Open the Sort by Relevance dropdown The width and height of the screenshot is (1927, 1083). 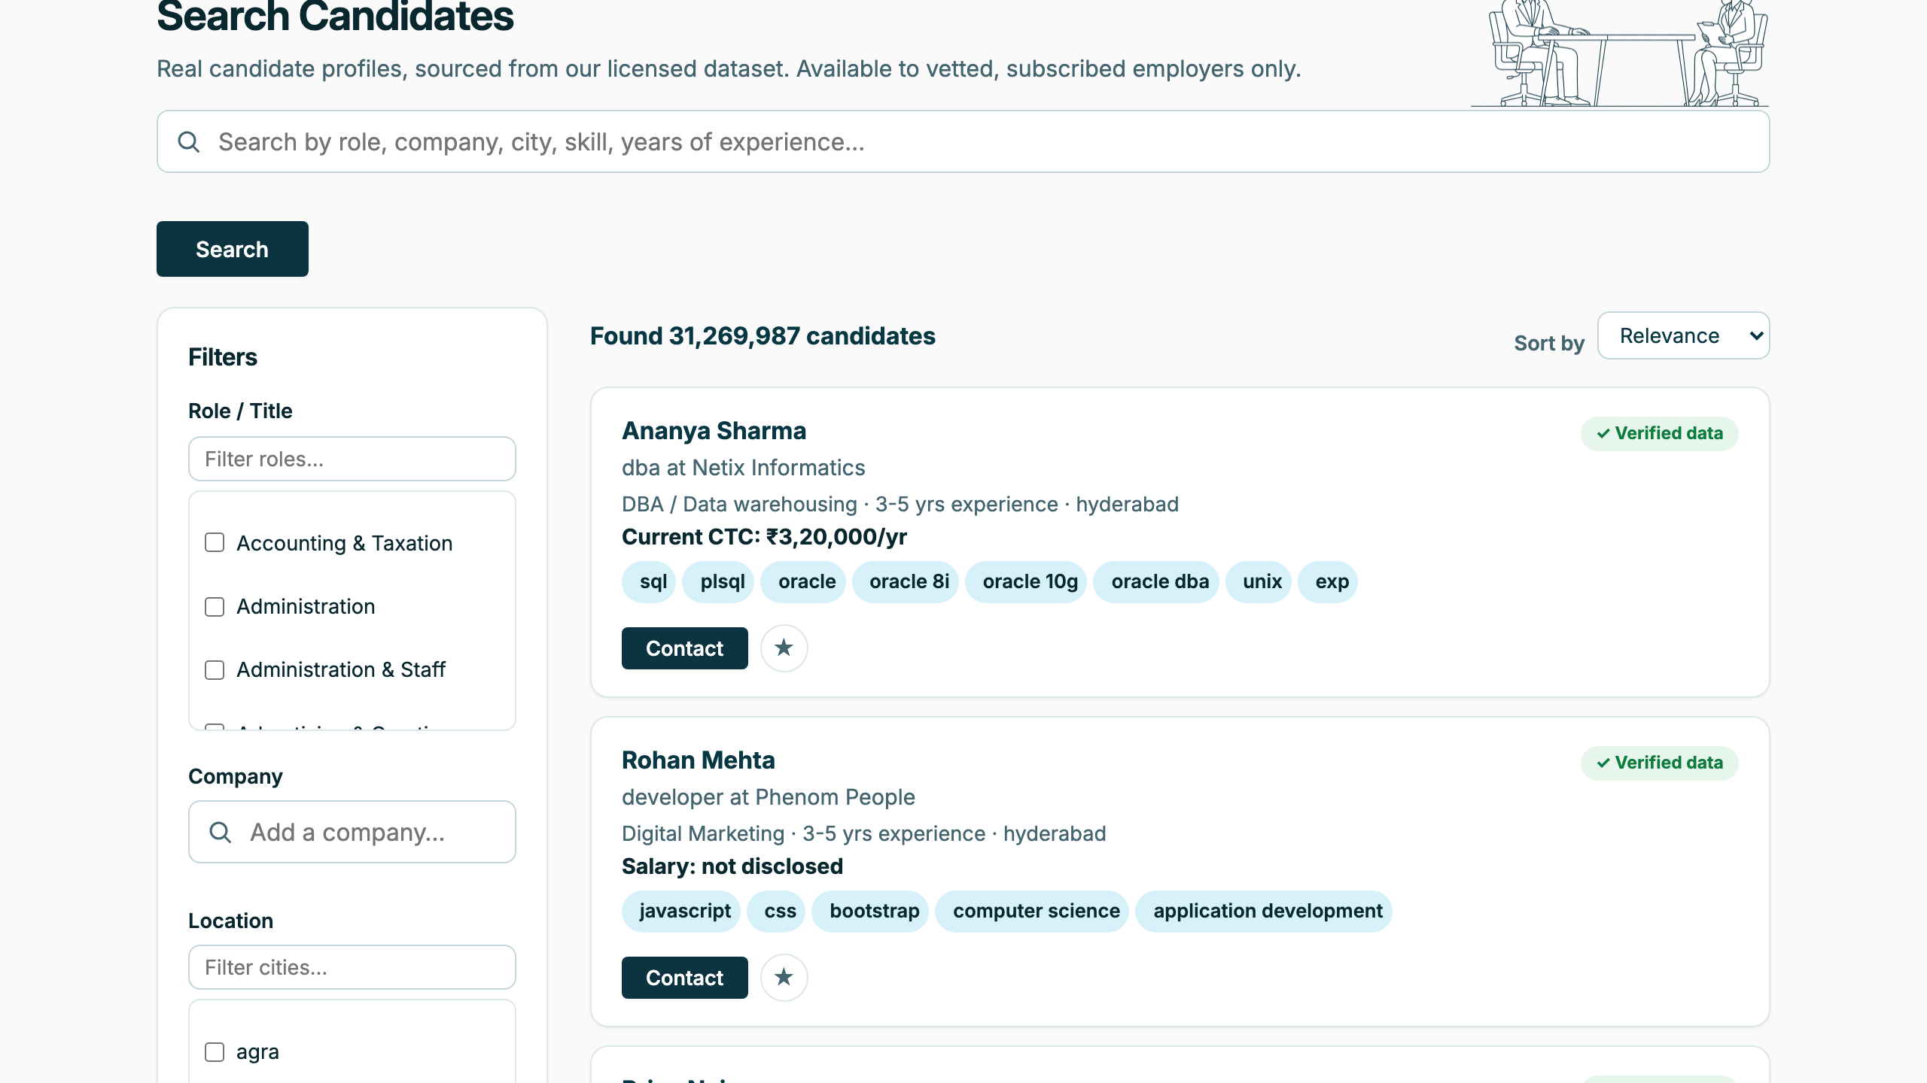click(1683, 335)
